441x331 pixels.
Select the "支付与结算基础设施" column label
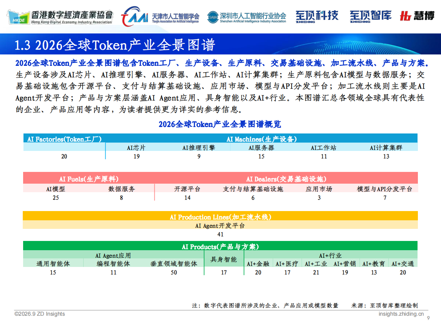pyautogui.click(x=253, y=189)
